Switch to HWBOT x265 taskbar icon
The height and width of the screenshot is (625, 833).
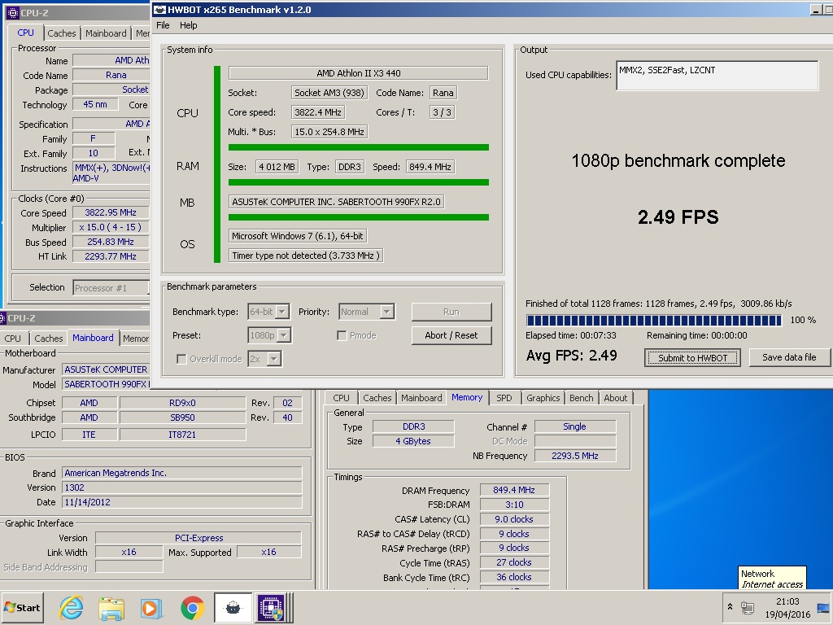pos(233,607)
